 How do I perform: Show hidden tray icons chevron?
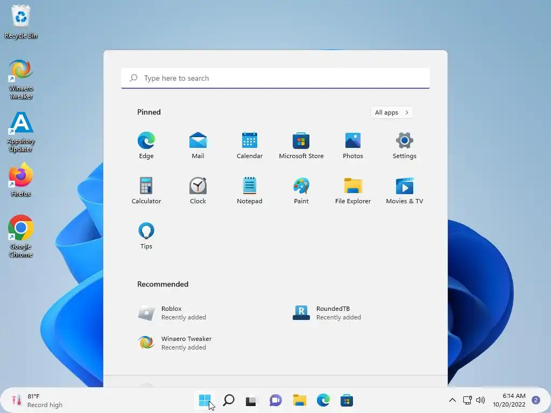(x=452, y=400)
